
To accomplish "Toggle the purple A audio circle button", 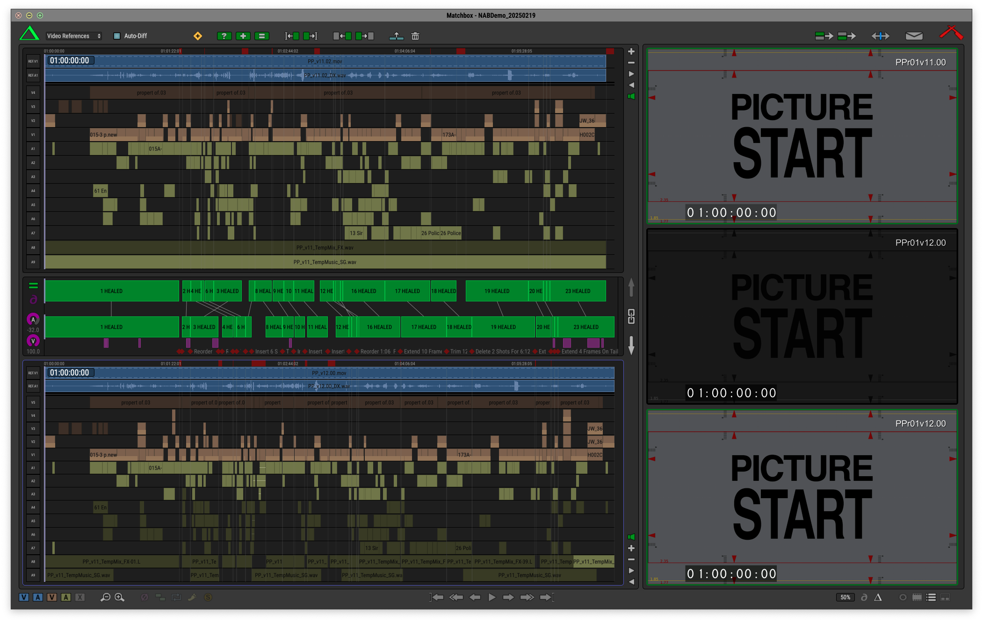I will pos(33,320).
